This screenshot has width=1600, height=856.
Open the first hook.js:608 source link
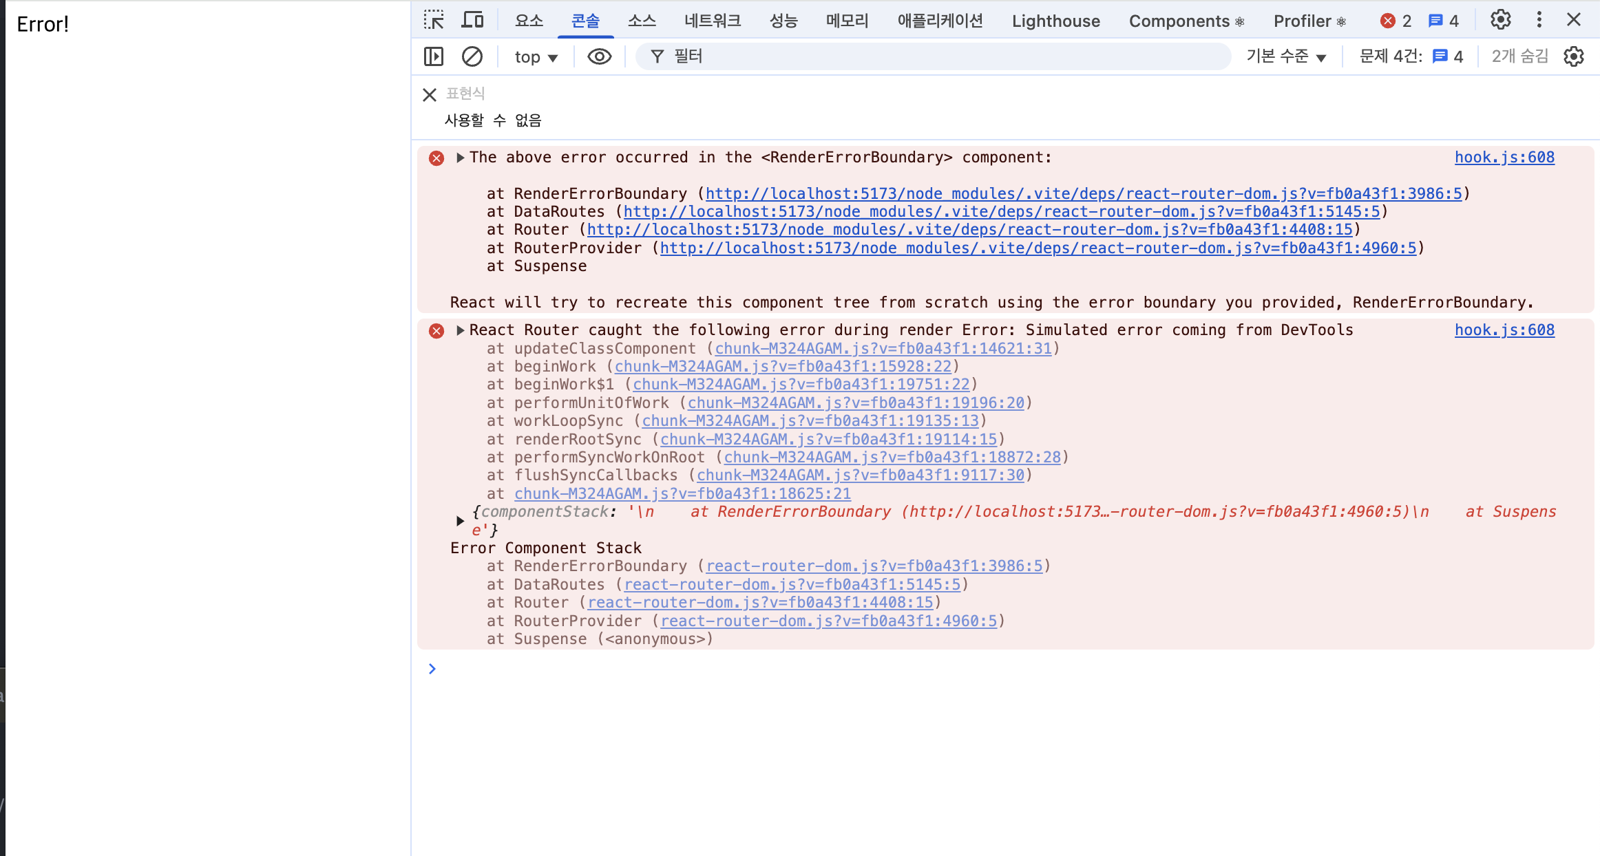tap(1504, 158)
